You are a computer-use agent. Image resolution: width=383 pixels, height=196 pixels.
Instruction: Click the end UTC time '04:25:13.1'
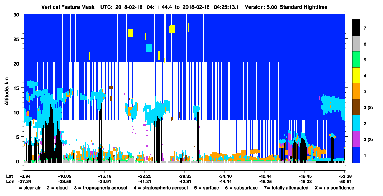coord(227,7)
